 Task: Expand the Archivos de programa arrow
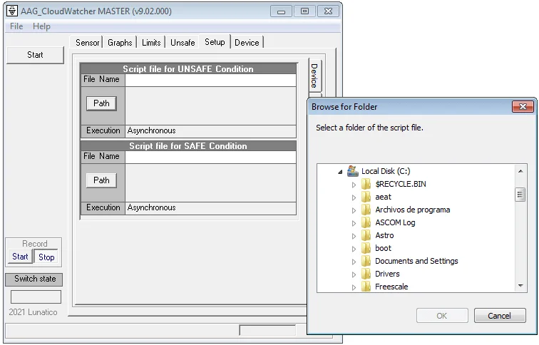tap(354, 210)
